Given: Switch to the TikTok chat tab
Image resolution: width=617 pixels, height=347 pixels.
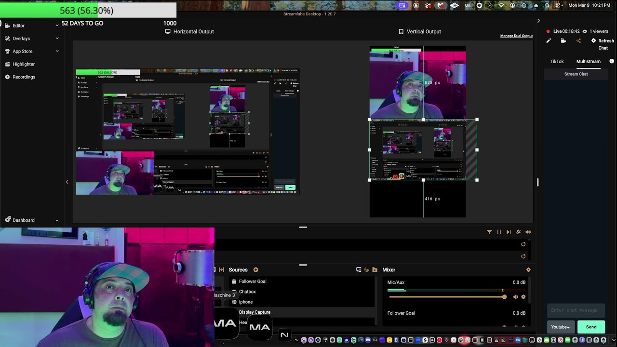Looking at the screenshot, I should (x=557, y=61).
